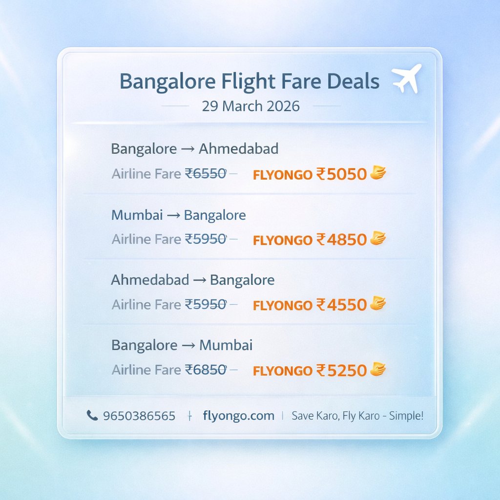Image resolution: width=500 pixels, height=500 pixels.
Task: Click the struck-through Airline Fare ₹6550
Action: [169, 173]
